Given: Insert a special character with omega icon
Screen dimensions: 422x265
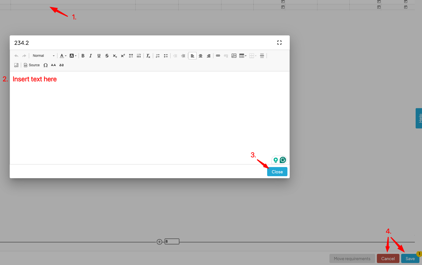Looking at the screenshot, I should (45, 65).
